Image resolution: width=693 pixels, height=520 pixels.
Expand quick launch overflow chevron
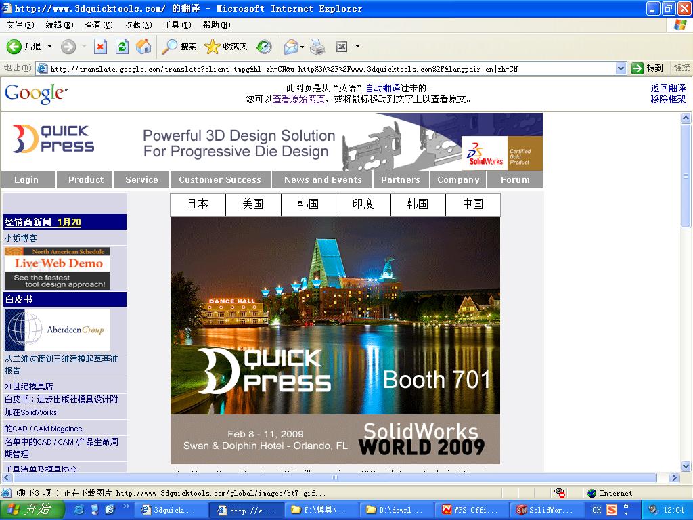tap(126, 506)
